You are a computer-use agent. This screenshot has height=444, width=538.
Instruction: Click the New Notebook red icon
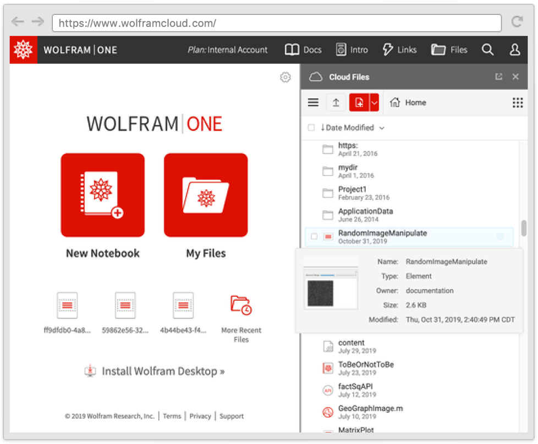[x=102, y=195]
